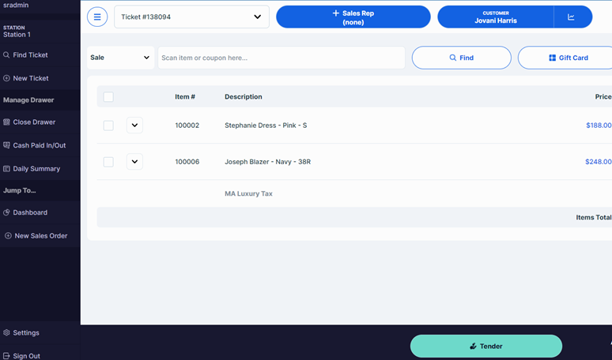Click the New Ticket plus icon
The width and height of the screenshot is (612, 360).
pos(7,78)
